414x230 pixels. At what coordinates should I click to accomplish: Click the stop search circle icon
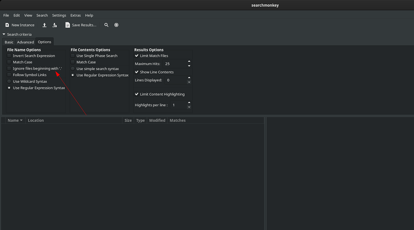116,25
